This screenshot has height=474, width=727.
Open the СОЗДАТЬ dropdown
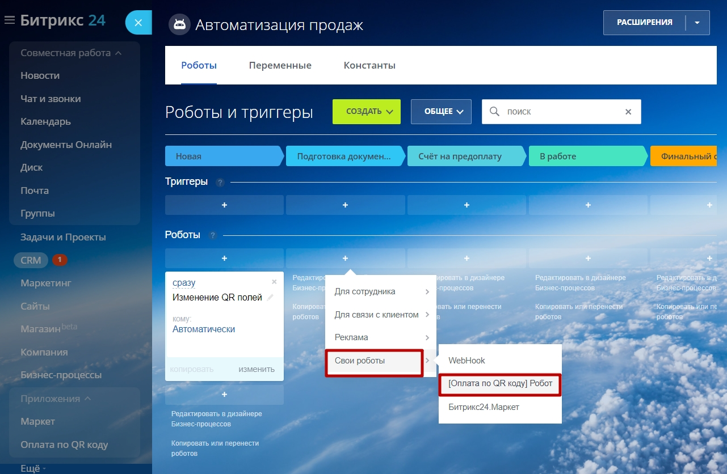tap(367, 112)
